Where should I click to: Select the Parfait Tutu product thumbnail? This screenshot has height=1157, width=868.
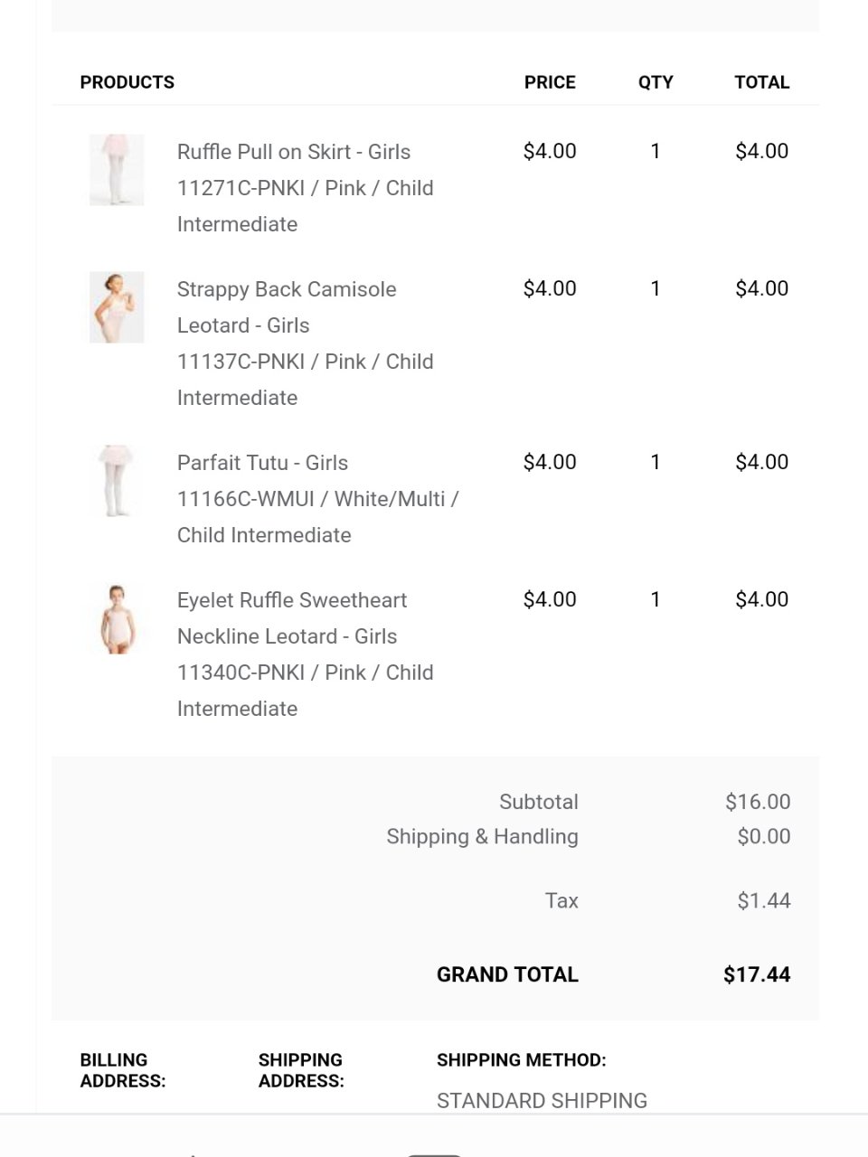117,481
